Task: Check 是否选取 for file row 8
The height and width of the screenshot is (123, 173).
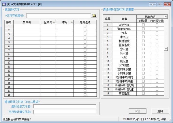Action: click(85, 54)
